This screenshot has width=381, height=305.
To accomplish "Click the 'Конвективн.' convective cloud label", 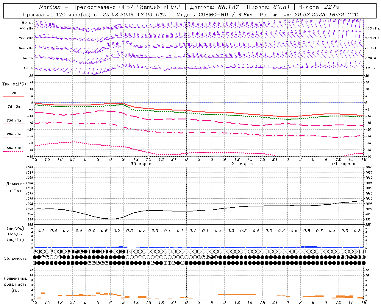I will pos(15,278).
